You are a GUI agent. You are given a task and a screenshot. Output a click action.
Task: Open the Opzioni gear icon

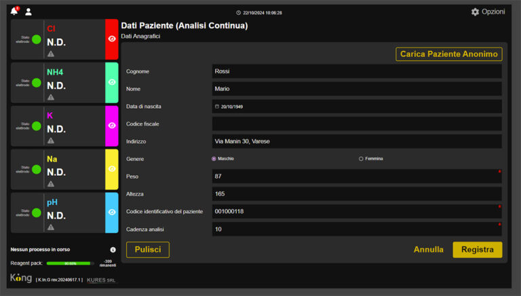coord(475,12)
